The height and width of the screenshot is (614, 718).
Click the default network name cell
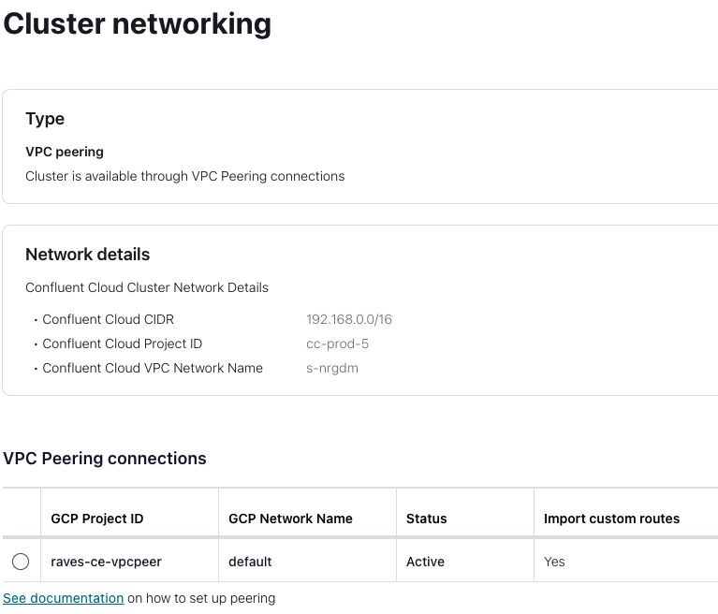pyautogui.click(x=250, y=562)
